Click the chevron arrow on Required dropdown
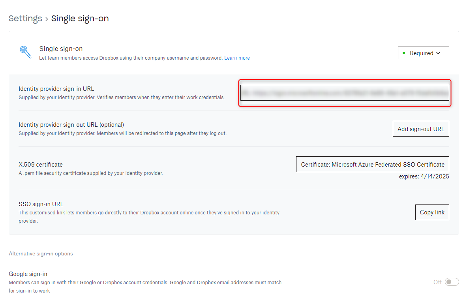The width and height of the screenshot is (467, 302). click(438, 53)
